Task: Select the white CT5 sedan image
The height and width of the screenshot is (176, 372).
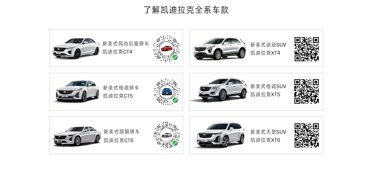Action: [x=76, y=91]
